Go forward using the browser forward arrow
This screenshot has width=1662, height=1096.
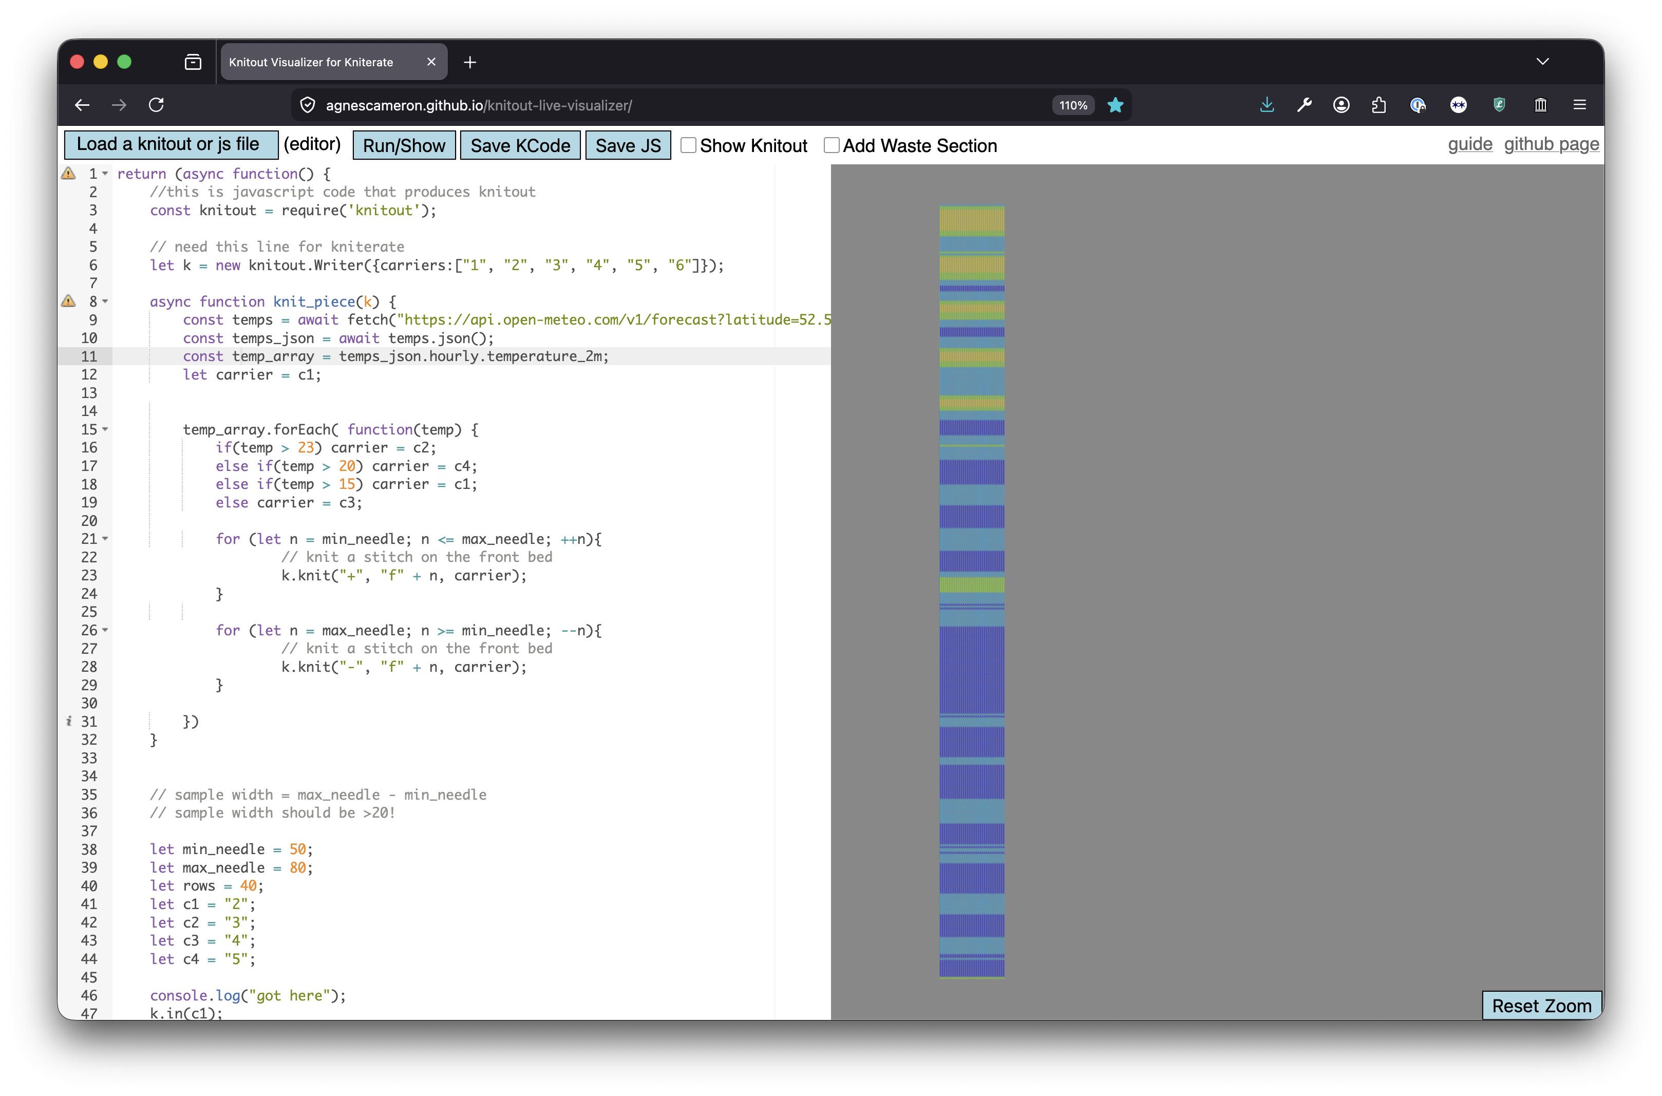point(120,105)
